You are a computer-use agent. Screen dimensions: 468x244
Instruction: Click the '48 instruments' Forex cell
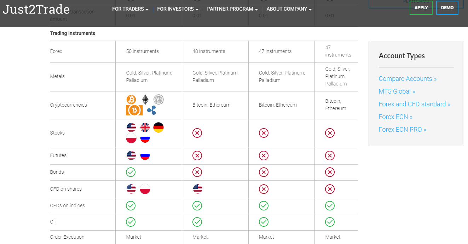(209, 51)
